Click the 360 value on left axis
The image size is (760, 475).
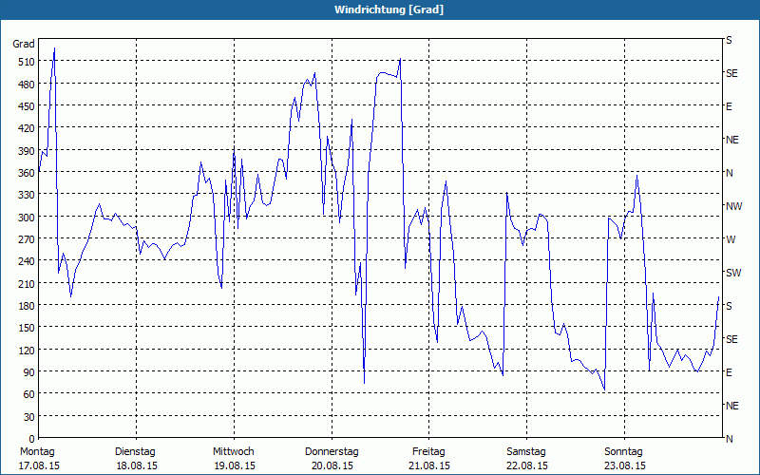tap(27, 173)
